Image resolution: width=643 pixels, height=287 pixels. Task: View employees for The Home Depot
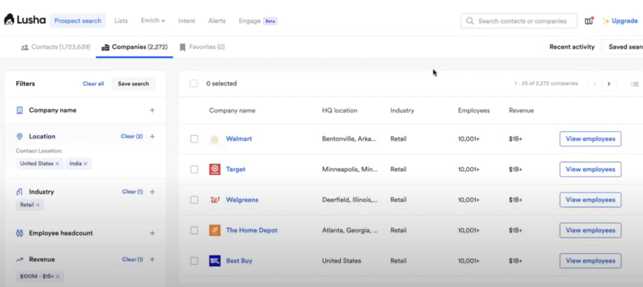(x=590, y=230)
